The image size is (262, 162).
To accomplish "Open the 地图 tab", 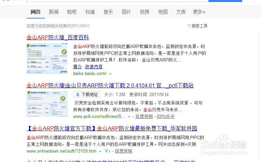I will (163, 12).
